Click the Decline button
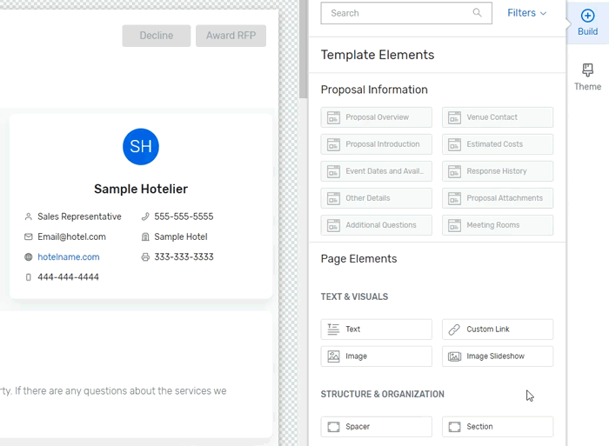This screenshot has width=609, height=446. (x=157, y=36)
